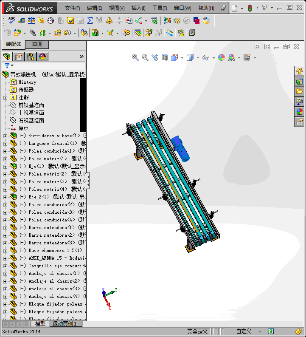Click the Mate paperclip icon
The width and height of the screenshot is (306, 337).
point(33,33)
